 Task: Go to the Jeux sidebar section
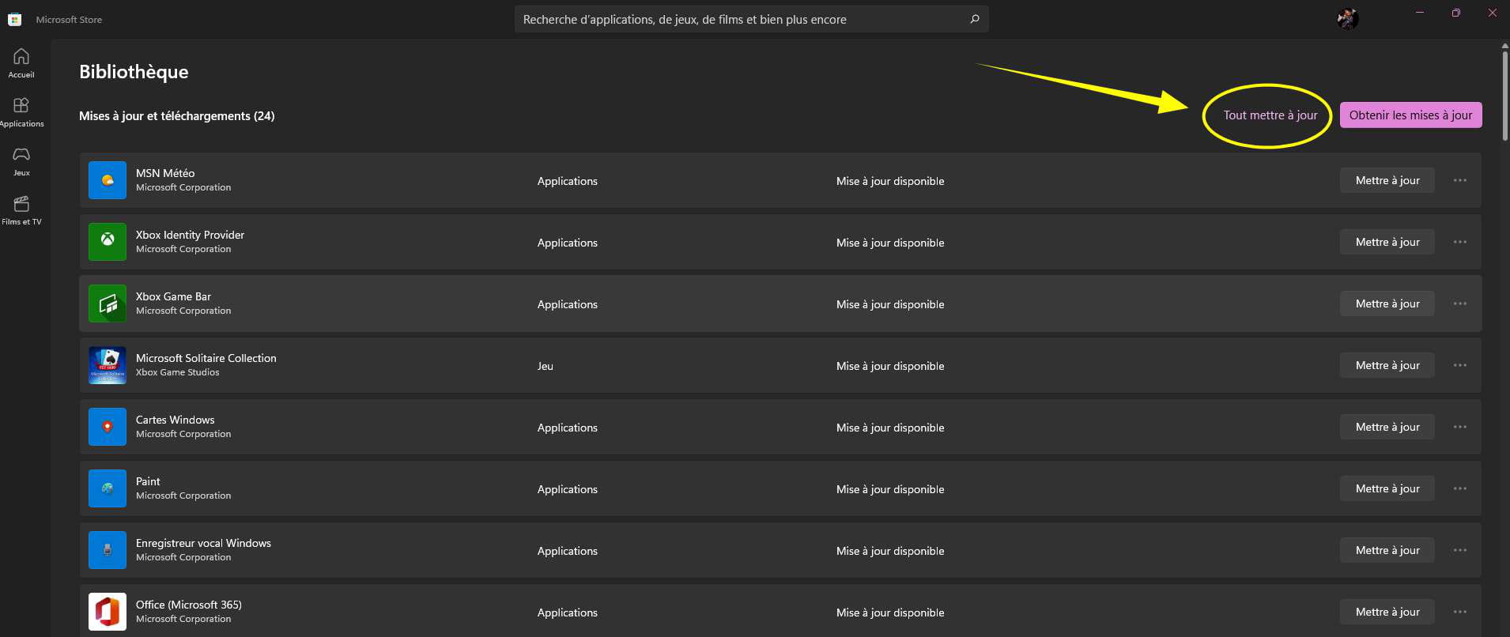pyautogui.click(x=21, y=161)
